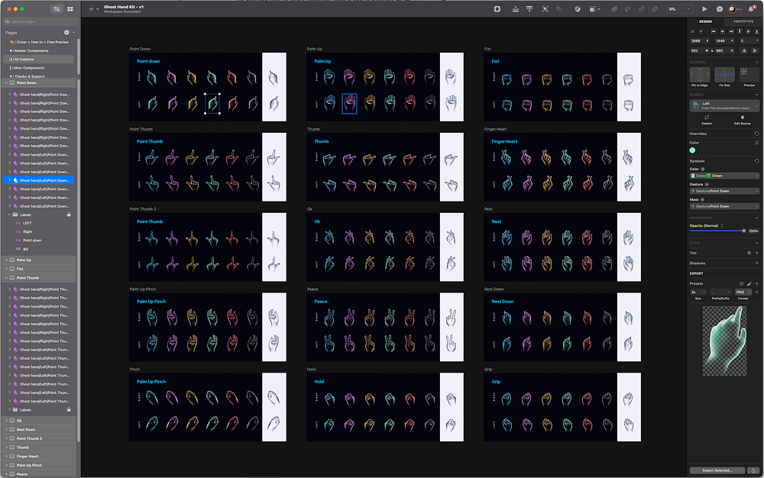Image resolution: width=764 pixels, height=478 pixels.
Task: Collapse the Pages list chevron
Action: [73, 32]
